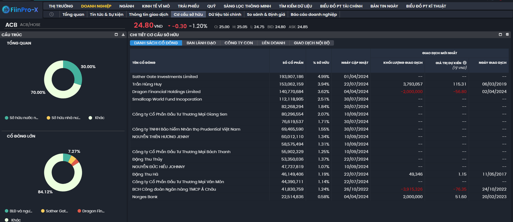The width and height of the screenshot is (513, 222).
Task: Toggle the Sở hữu nước ngoài legend item
Action: (x=21, y=118)
